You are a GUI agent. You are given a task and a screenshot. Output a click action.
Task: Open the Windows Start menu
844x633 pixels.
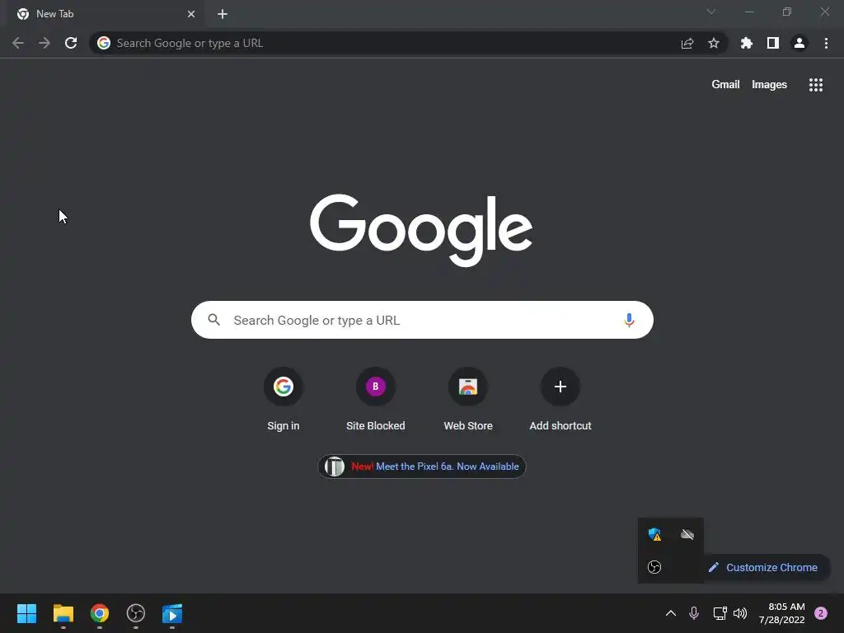[x=26, y=613]
